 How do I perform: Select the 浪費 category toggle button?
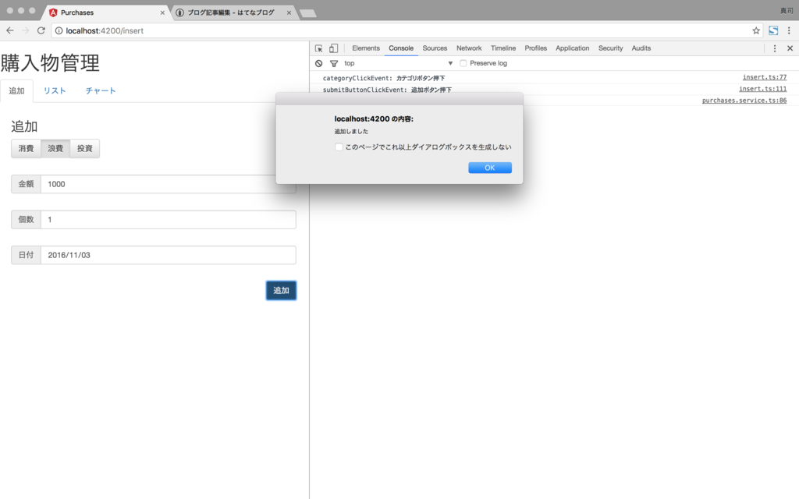tap(55, 149)
